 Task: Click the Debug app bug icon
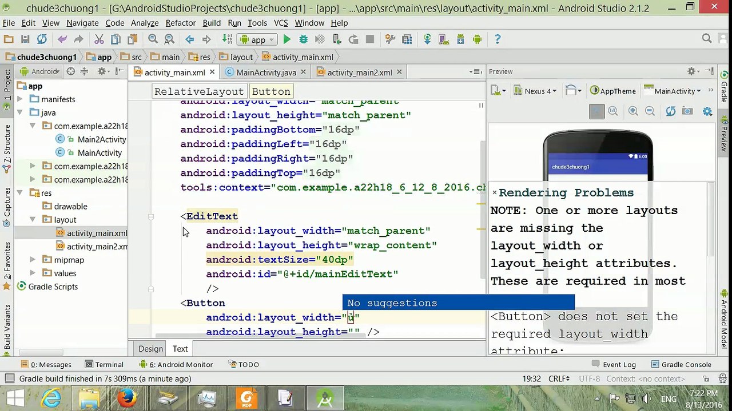pyautogui.click(x=304, y=39)
